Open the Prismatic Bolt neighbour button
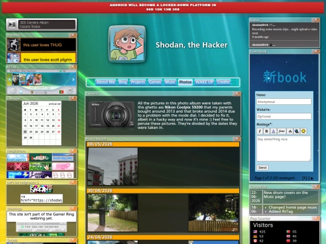326x244 pixels. pyautogui.click(x=18, y=175)
